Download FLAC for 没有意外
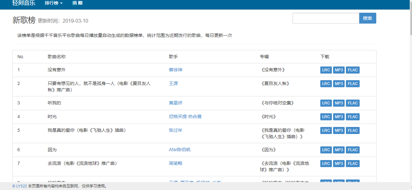Image resolution: width=412 pixels, height=190 pixels. tap(353, 70)
